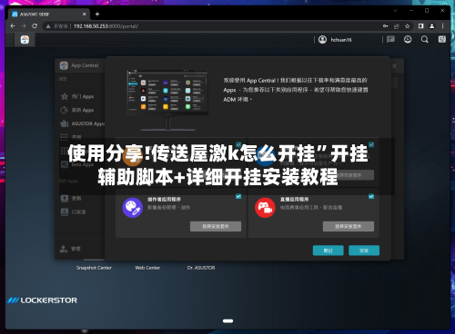Close the AS6704T-9D8F browser tab
Viewport: 455px width, 334px height.
point(84,15)
